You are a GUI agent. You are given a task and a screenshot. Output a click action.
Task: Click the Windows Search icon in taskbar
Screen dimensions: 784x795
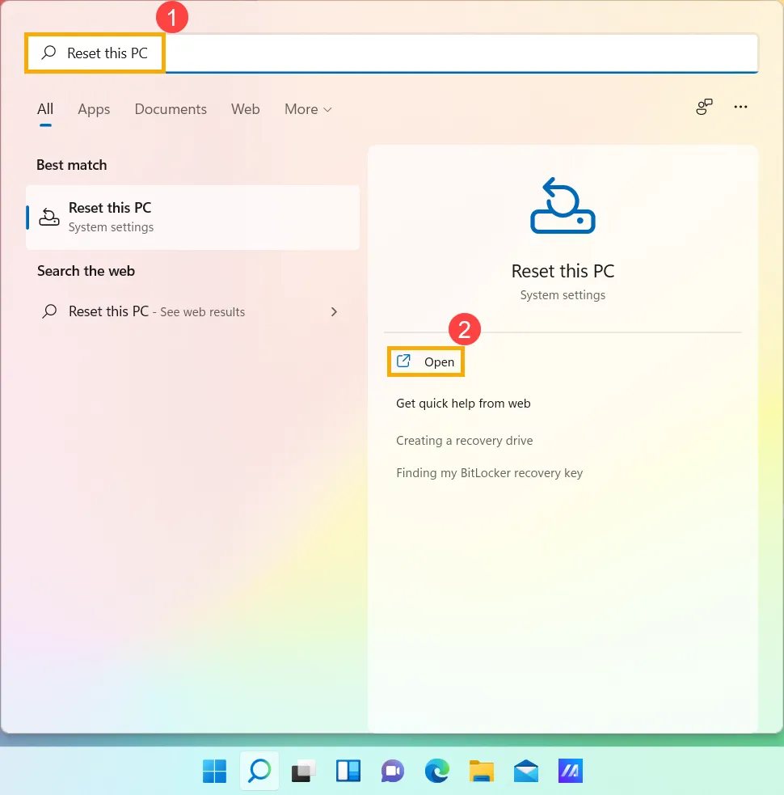tap(259, 771)
